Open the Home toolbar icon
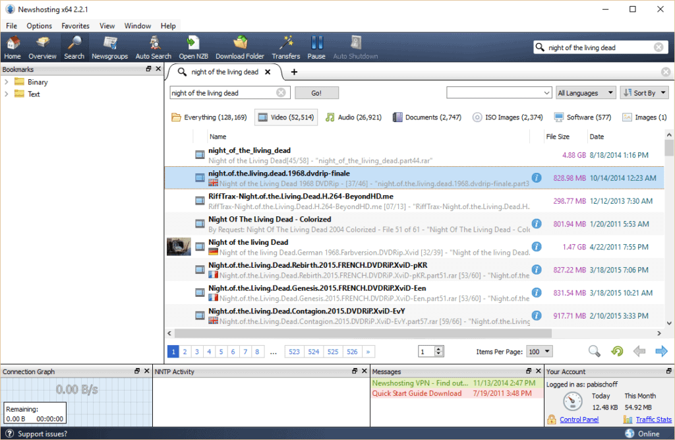Viewport: 675px width, 440px height. [13, 47]
